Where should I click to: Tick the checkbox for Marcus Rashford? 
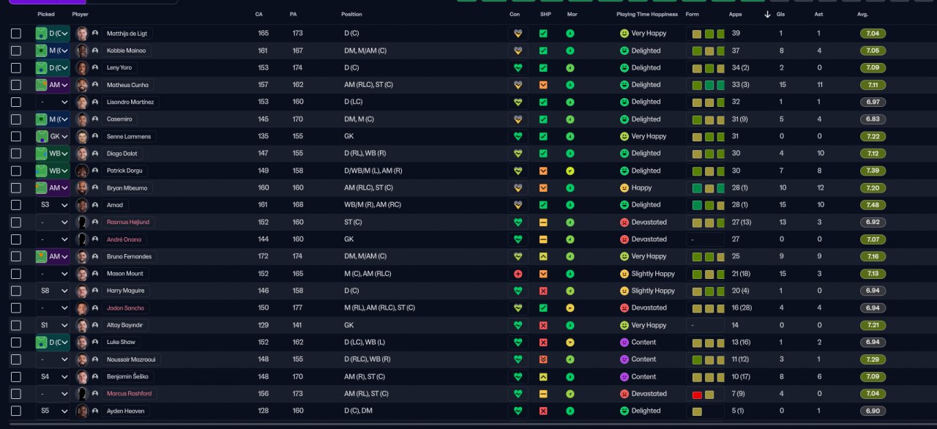coord(16,394)
